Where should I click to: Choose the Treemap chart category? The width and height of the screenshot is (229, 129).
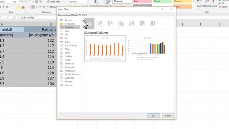(70, 63)
